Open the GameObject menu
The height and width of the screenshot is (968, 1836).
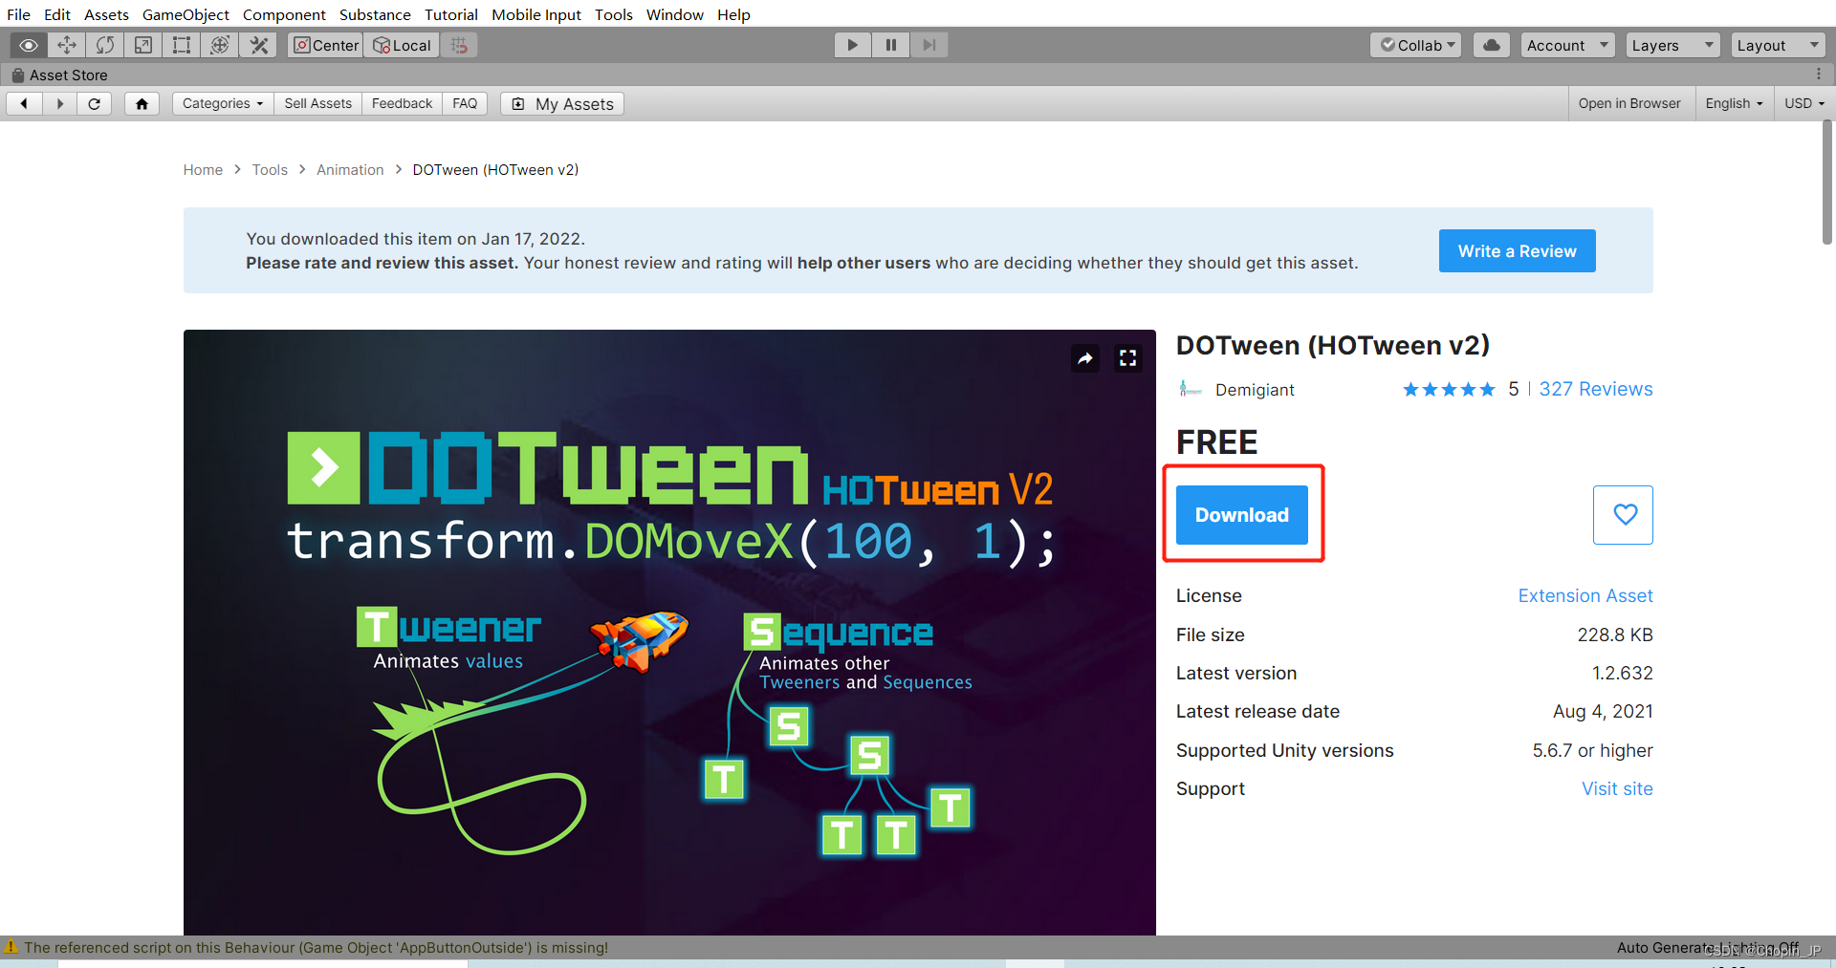pos(186,14)
